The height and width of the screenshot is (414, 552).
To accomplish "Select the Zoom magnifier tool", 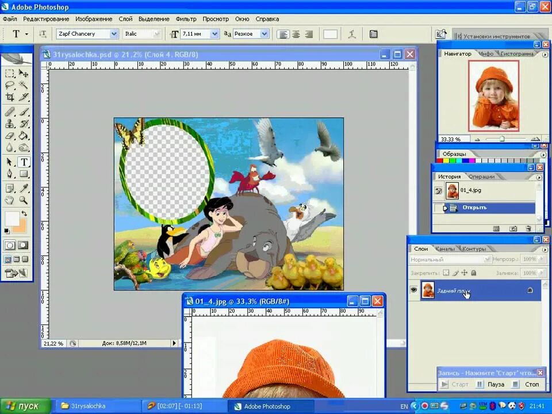I will [23, 200].
